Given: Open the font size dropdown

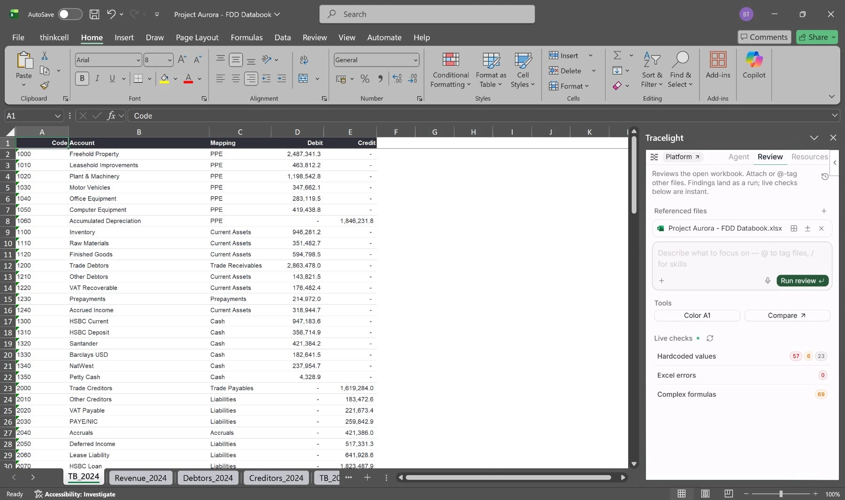Looking at the screenshot, I should click(169, 60).
